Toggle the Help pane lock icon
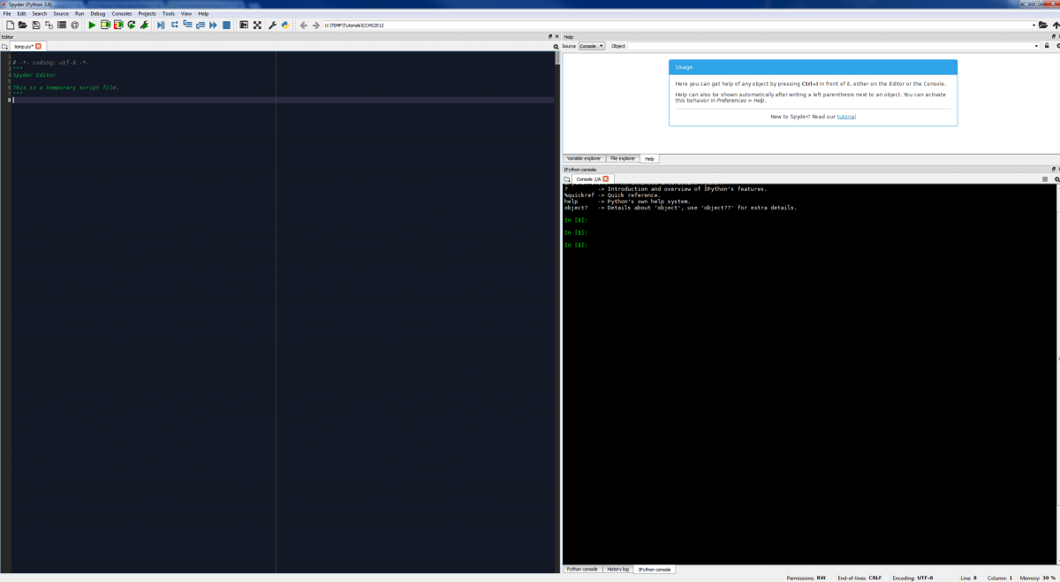Image resolution: width=1060 pixels, height=582 pixels. pos(1047,46)
